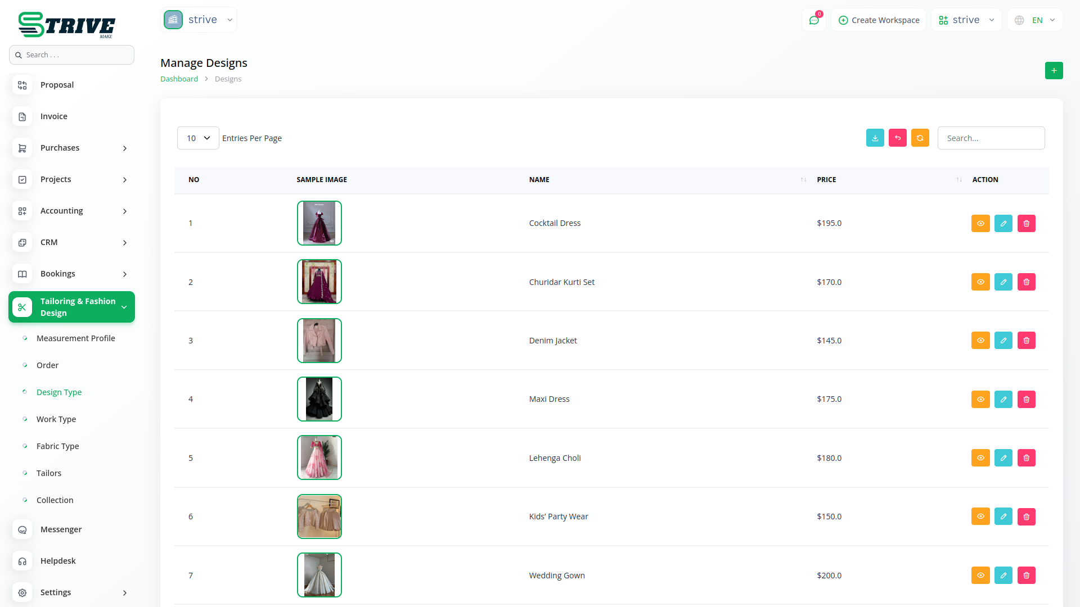This screenshot has height=607, width=1080.
Task: View the Churidar Kurti Set details
Action: point(980,282)
